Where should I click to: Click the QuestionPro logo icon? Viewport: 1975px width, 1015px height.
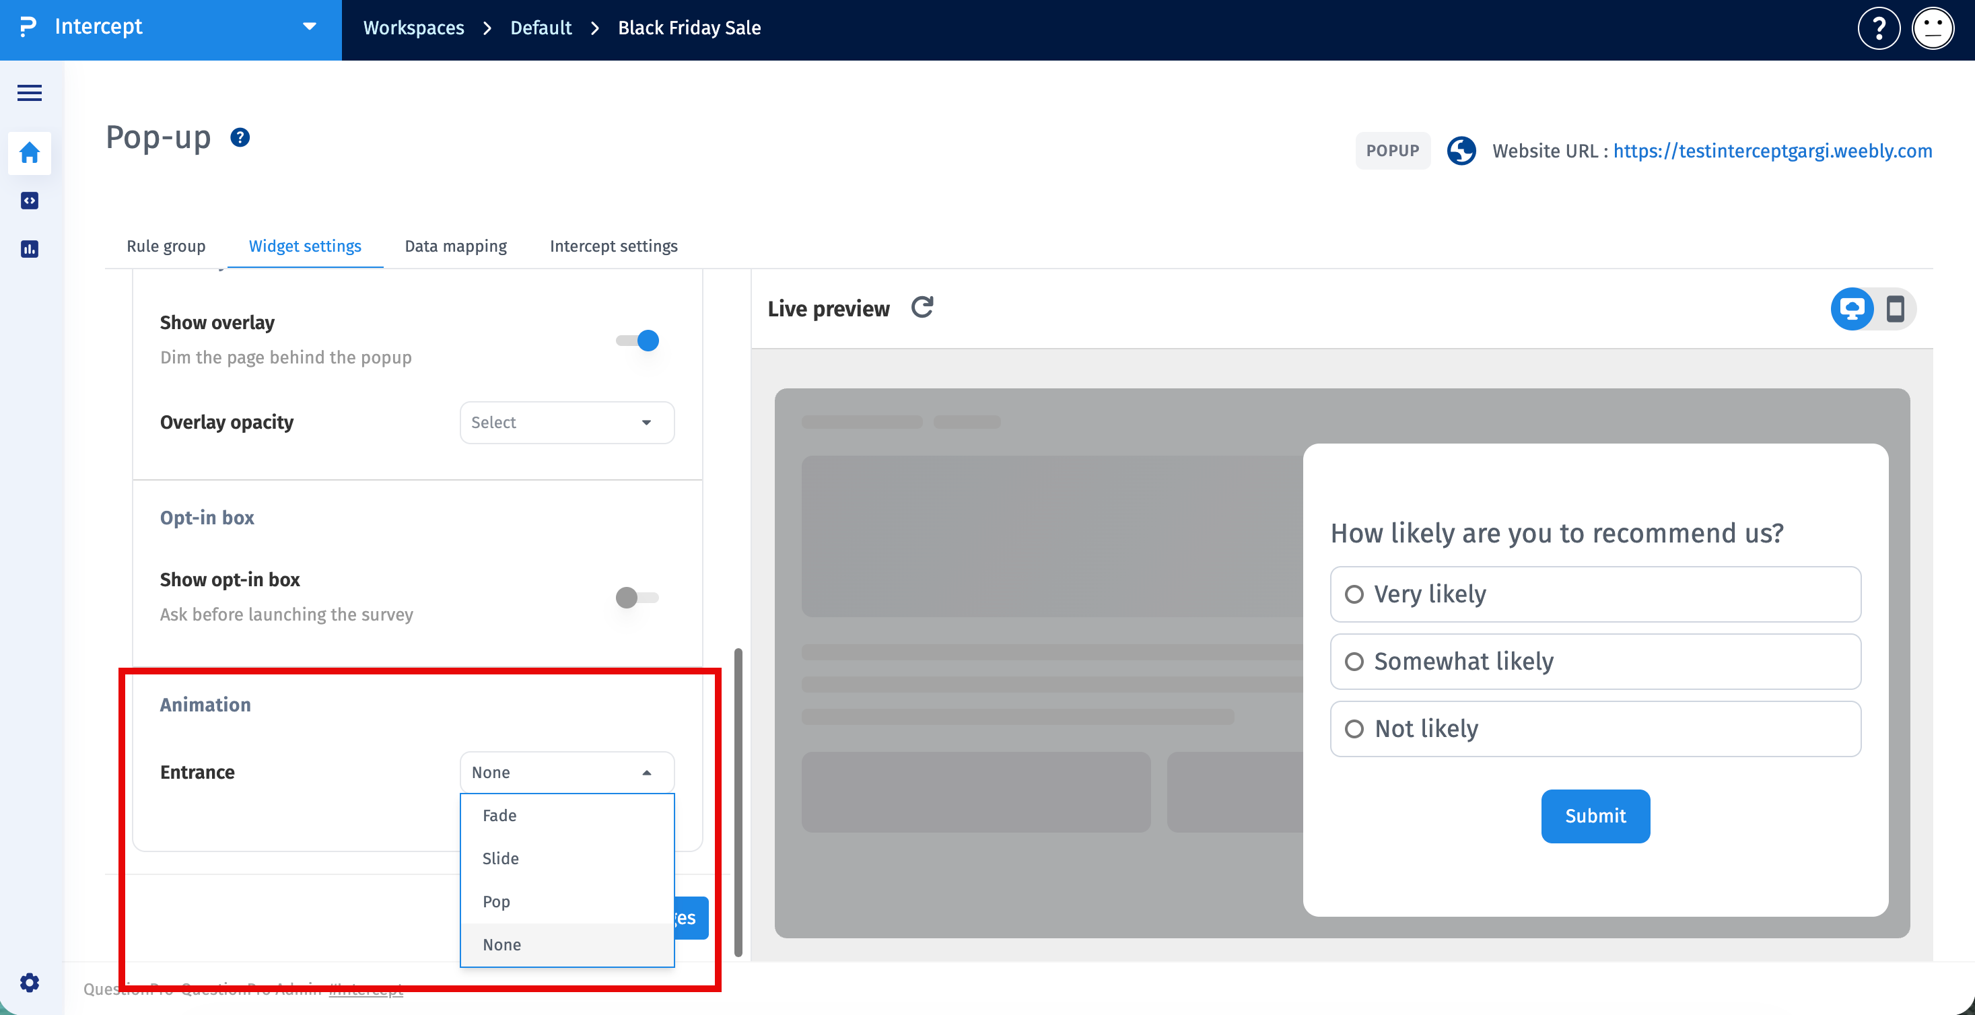tap(28, 27)
